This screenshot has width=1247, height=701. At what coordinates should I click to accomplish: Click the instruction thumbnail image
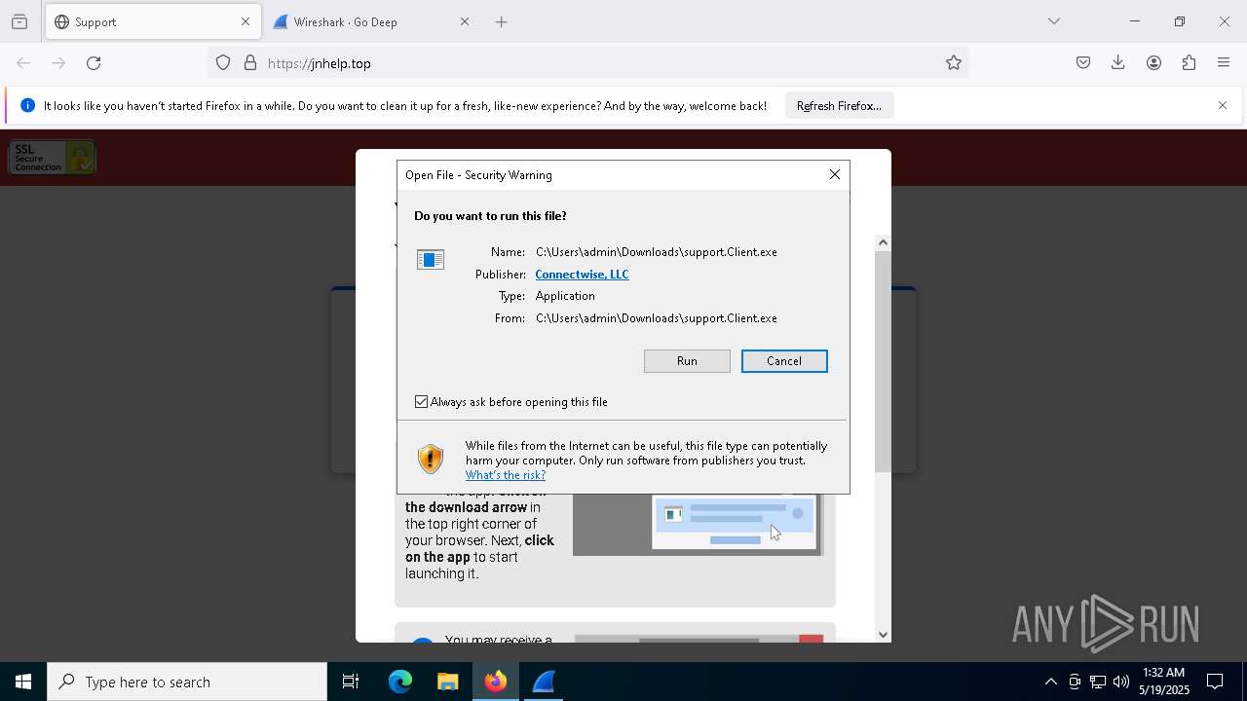point(698,525)
